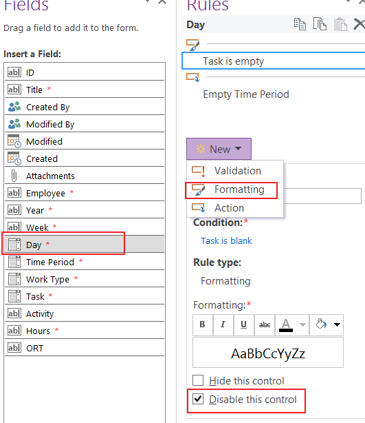Click the Paste rule icon
Viewport: 365px width, 423px height.
pos(340,24)
